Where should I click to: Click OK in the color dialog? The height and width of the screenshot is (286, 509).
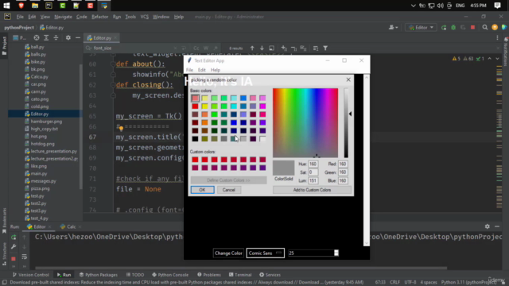202,190
